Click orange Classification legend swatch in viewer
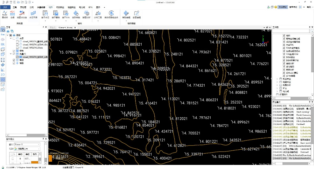Screen dimensions: 314x169 50,158
